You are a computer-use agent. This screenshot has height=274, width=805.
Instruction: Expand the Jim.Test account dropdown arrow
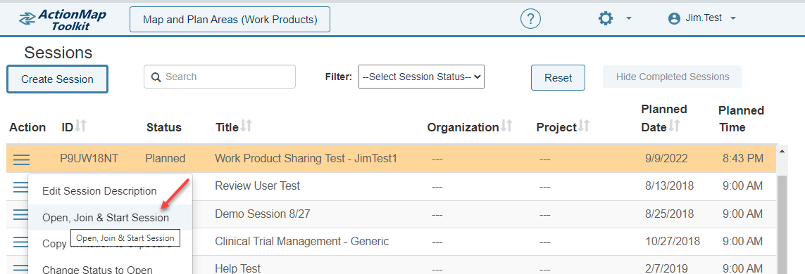(733, 18)
